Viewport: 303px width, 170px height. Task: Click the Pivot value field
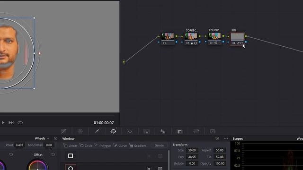[x=19, y=145]
